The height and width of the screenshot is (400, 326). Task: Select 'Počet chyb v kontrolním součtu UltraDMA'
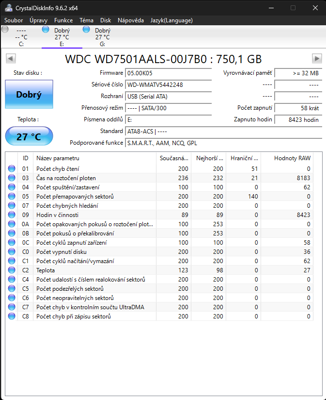[x=91, y=307]
